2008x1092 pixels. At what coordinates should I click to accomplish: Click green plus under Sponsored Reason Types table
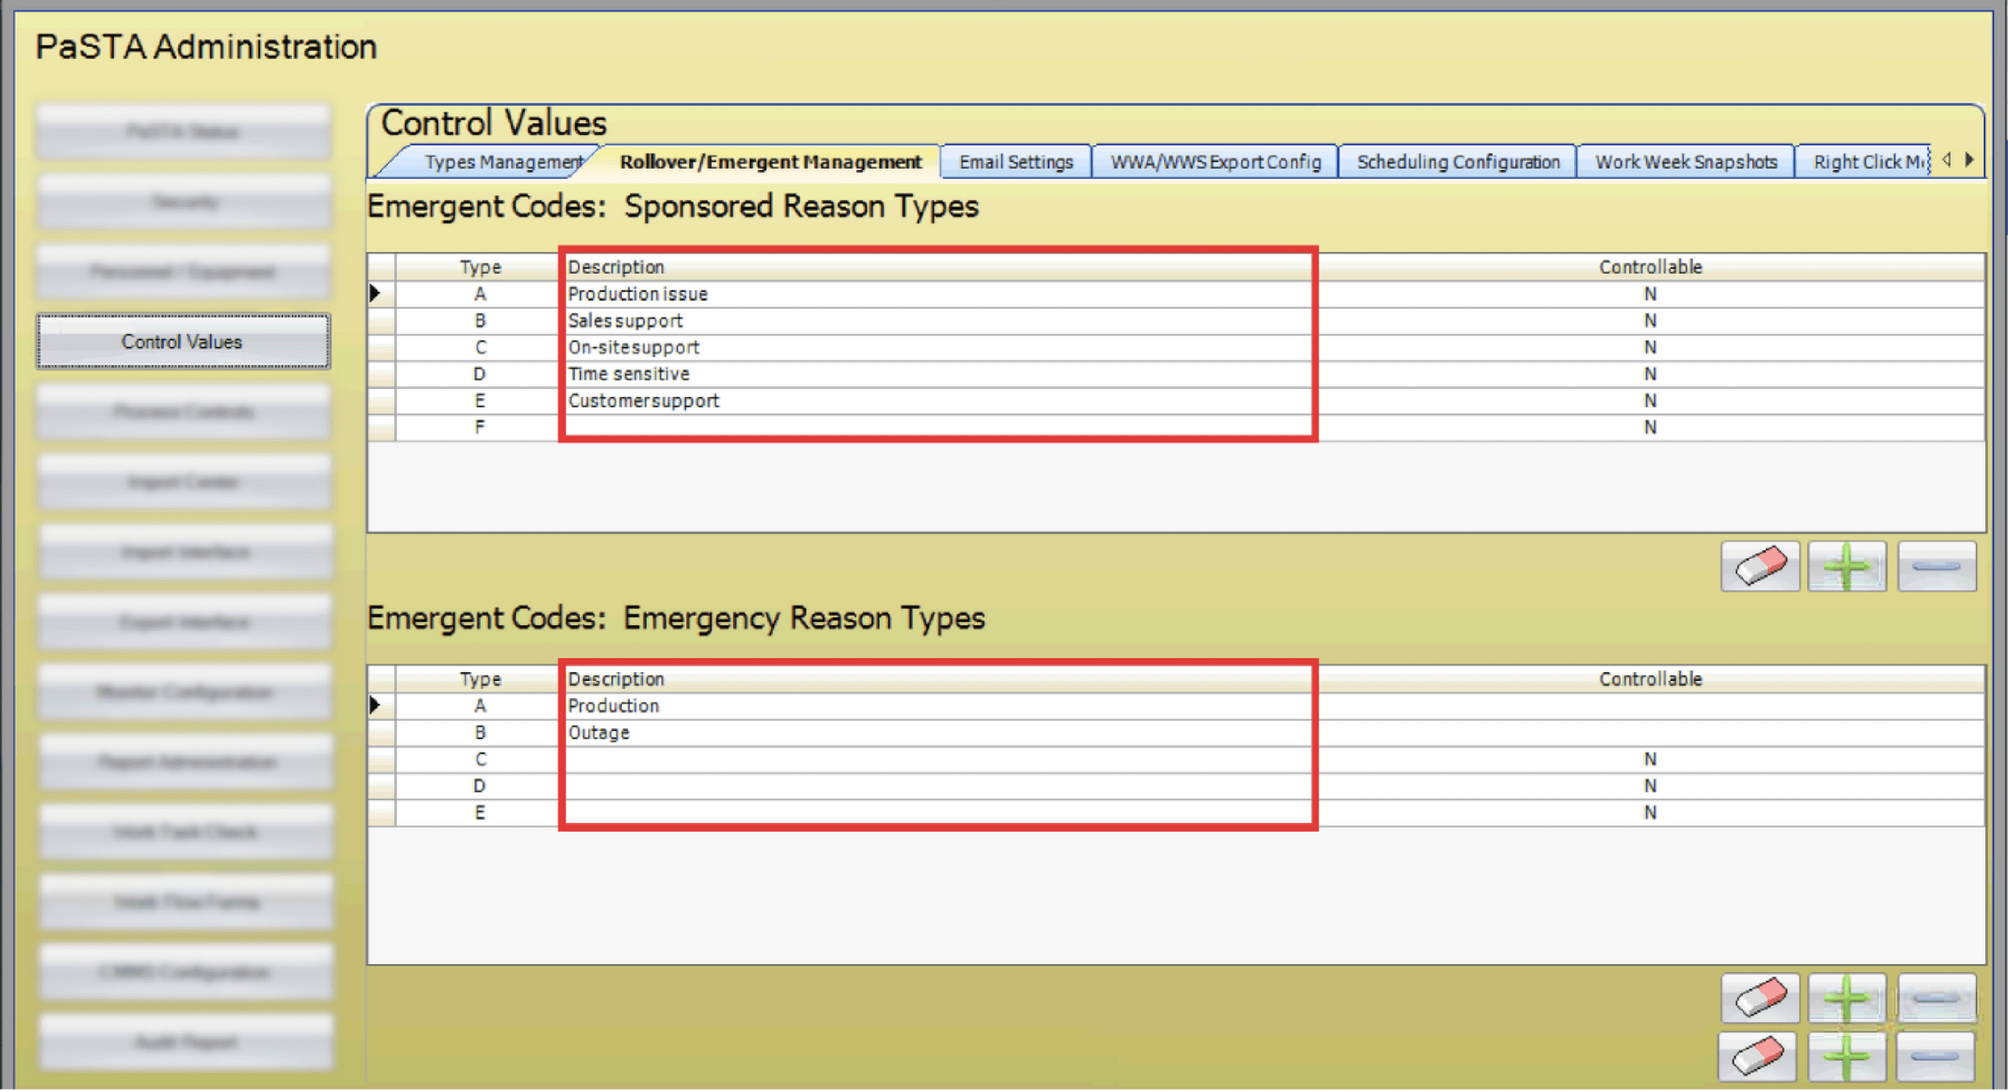pos(1847,566)
